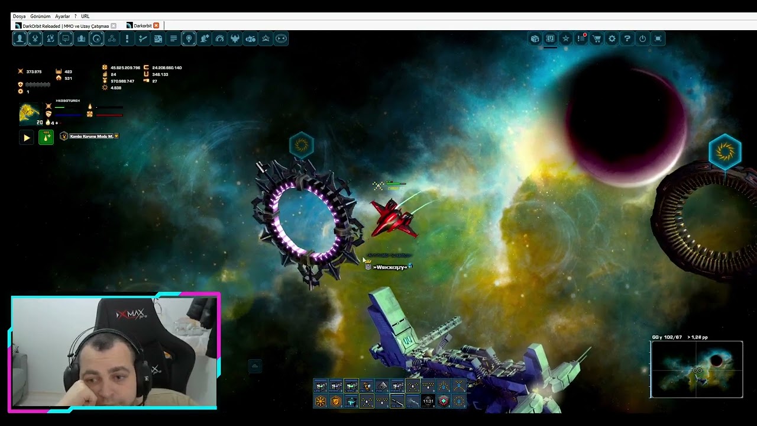Open the chat speech-bubble icon
This screenshot has height=426, width=757.
[66, 38]
